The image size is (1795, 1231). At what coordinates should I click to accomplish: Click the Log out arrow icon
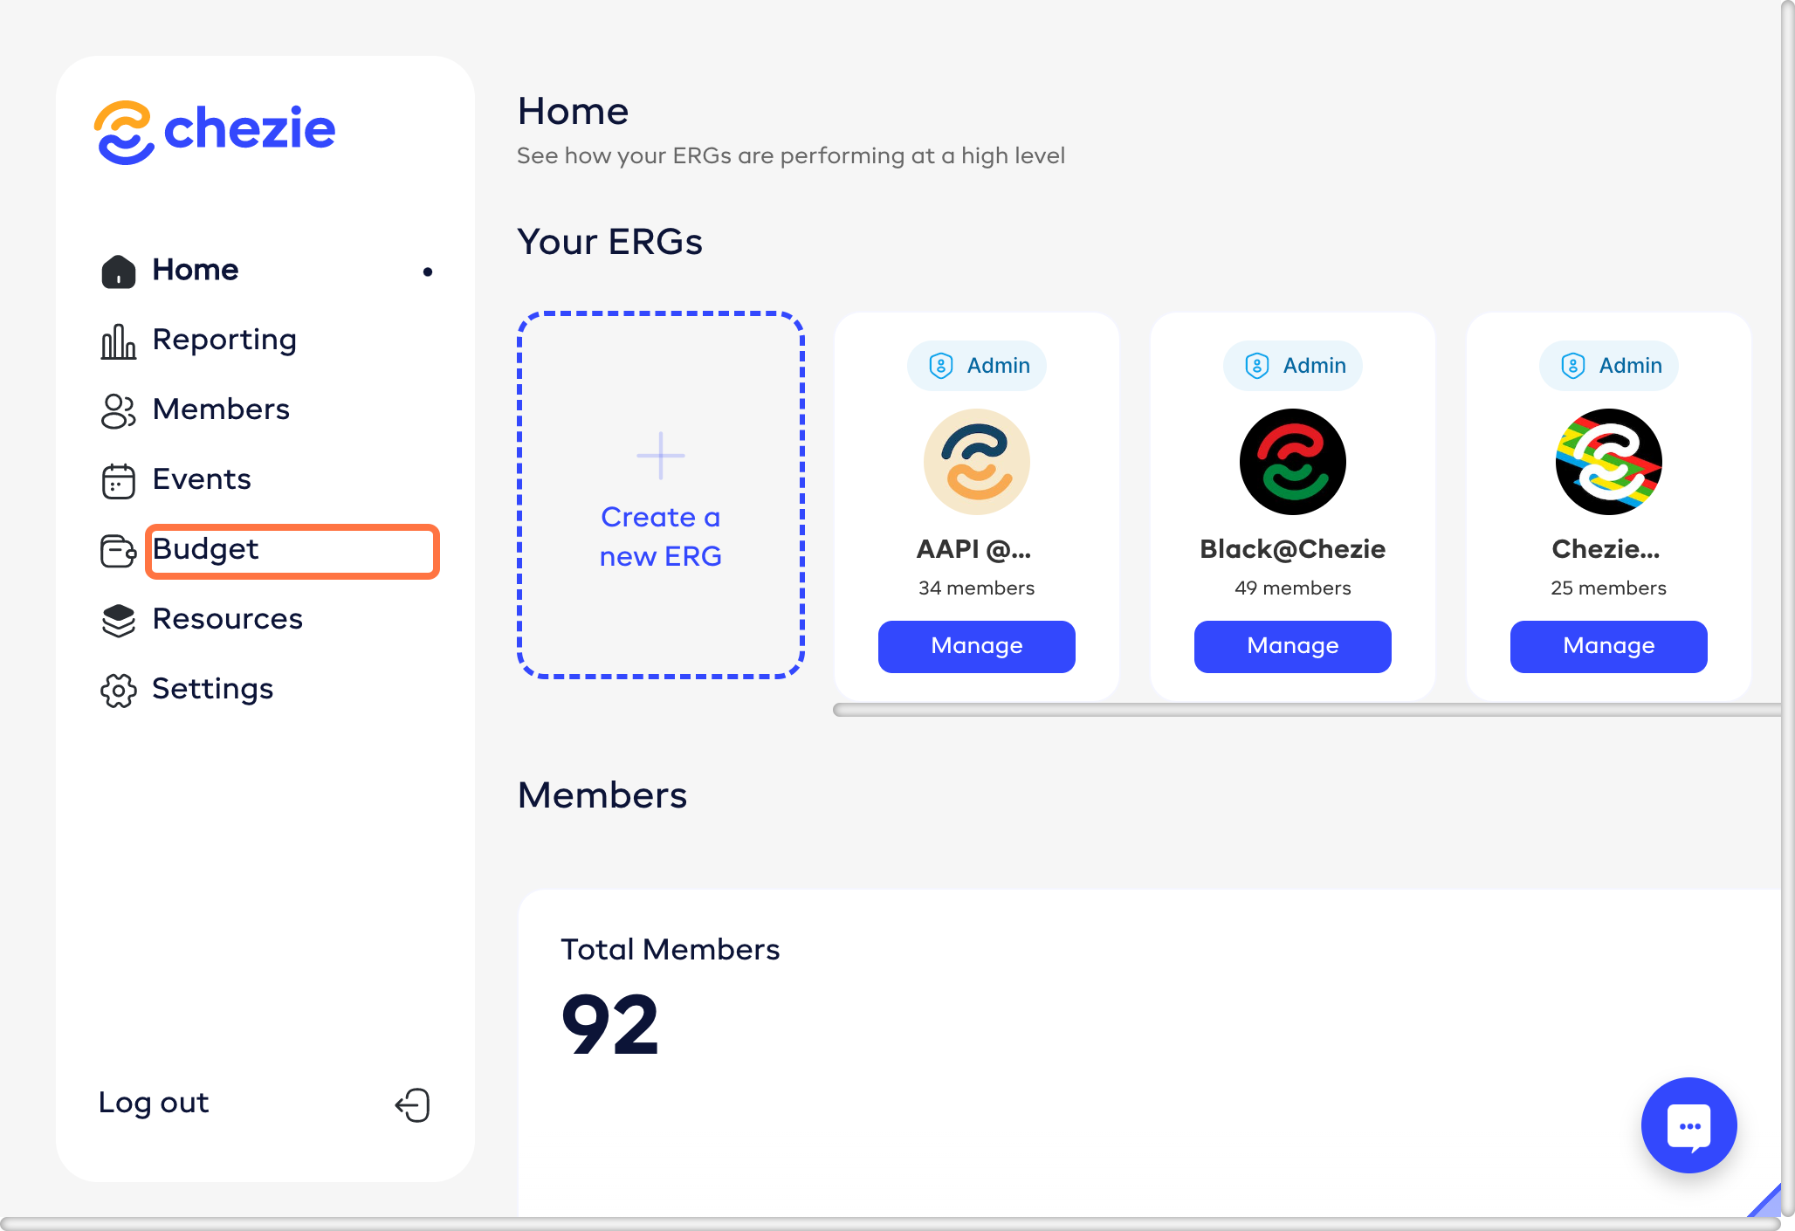pos(413,1104)
